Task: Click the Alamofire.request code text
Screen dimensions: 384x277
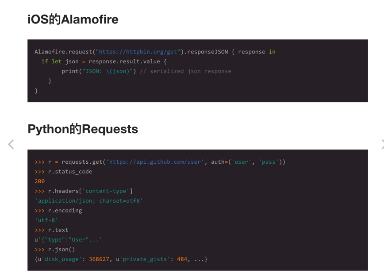Action: (x=63, y=52)
